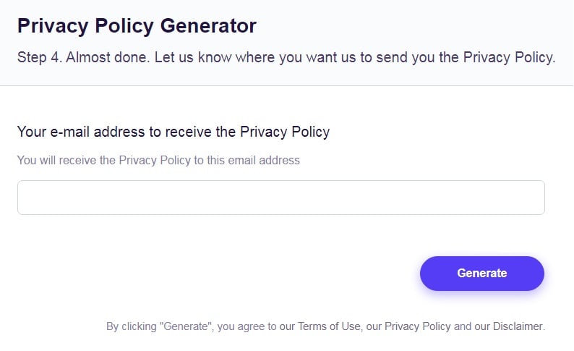Open the Disclaimer link
The width and height of the screenshot is (574, 351).
coord(515,326)
